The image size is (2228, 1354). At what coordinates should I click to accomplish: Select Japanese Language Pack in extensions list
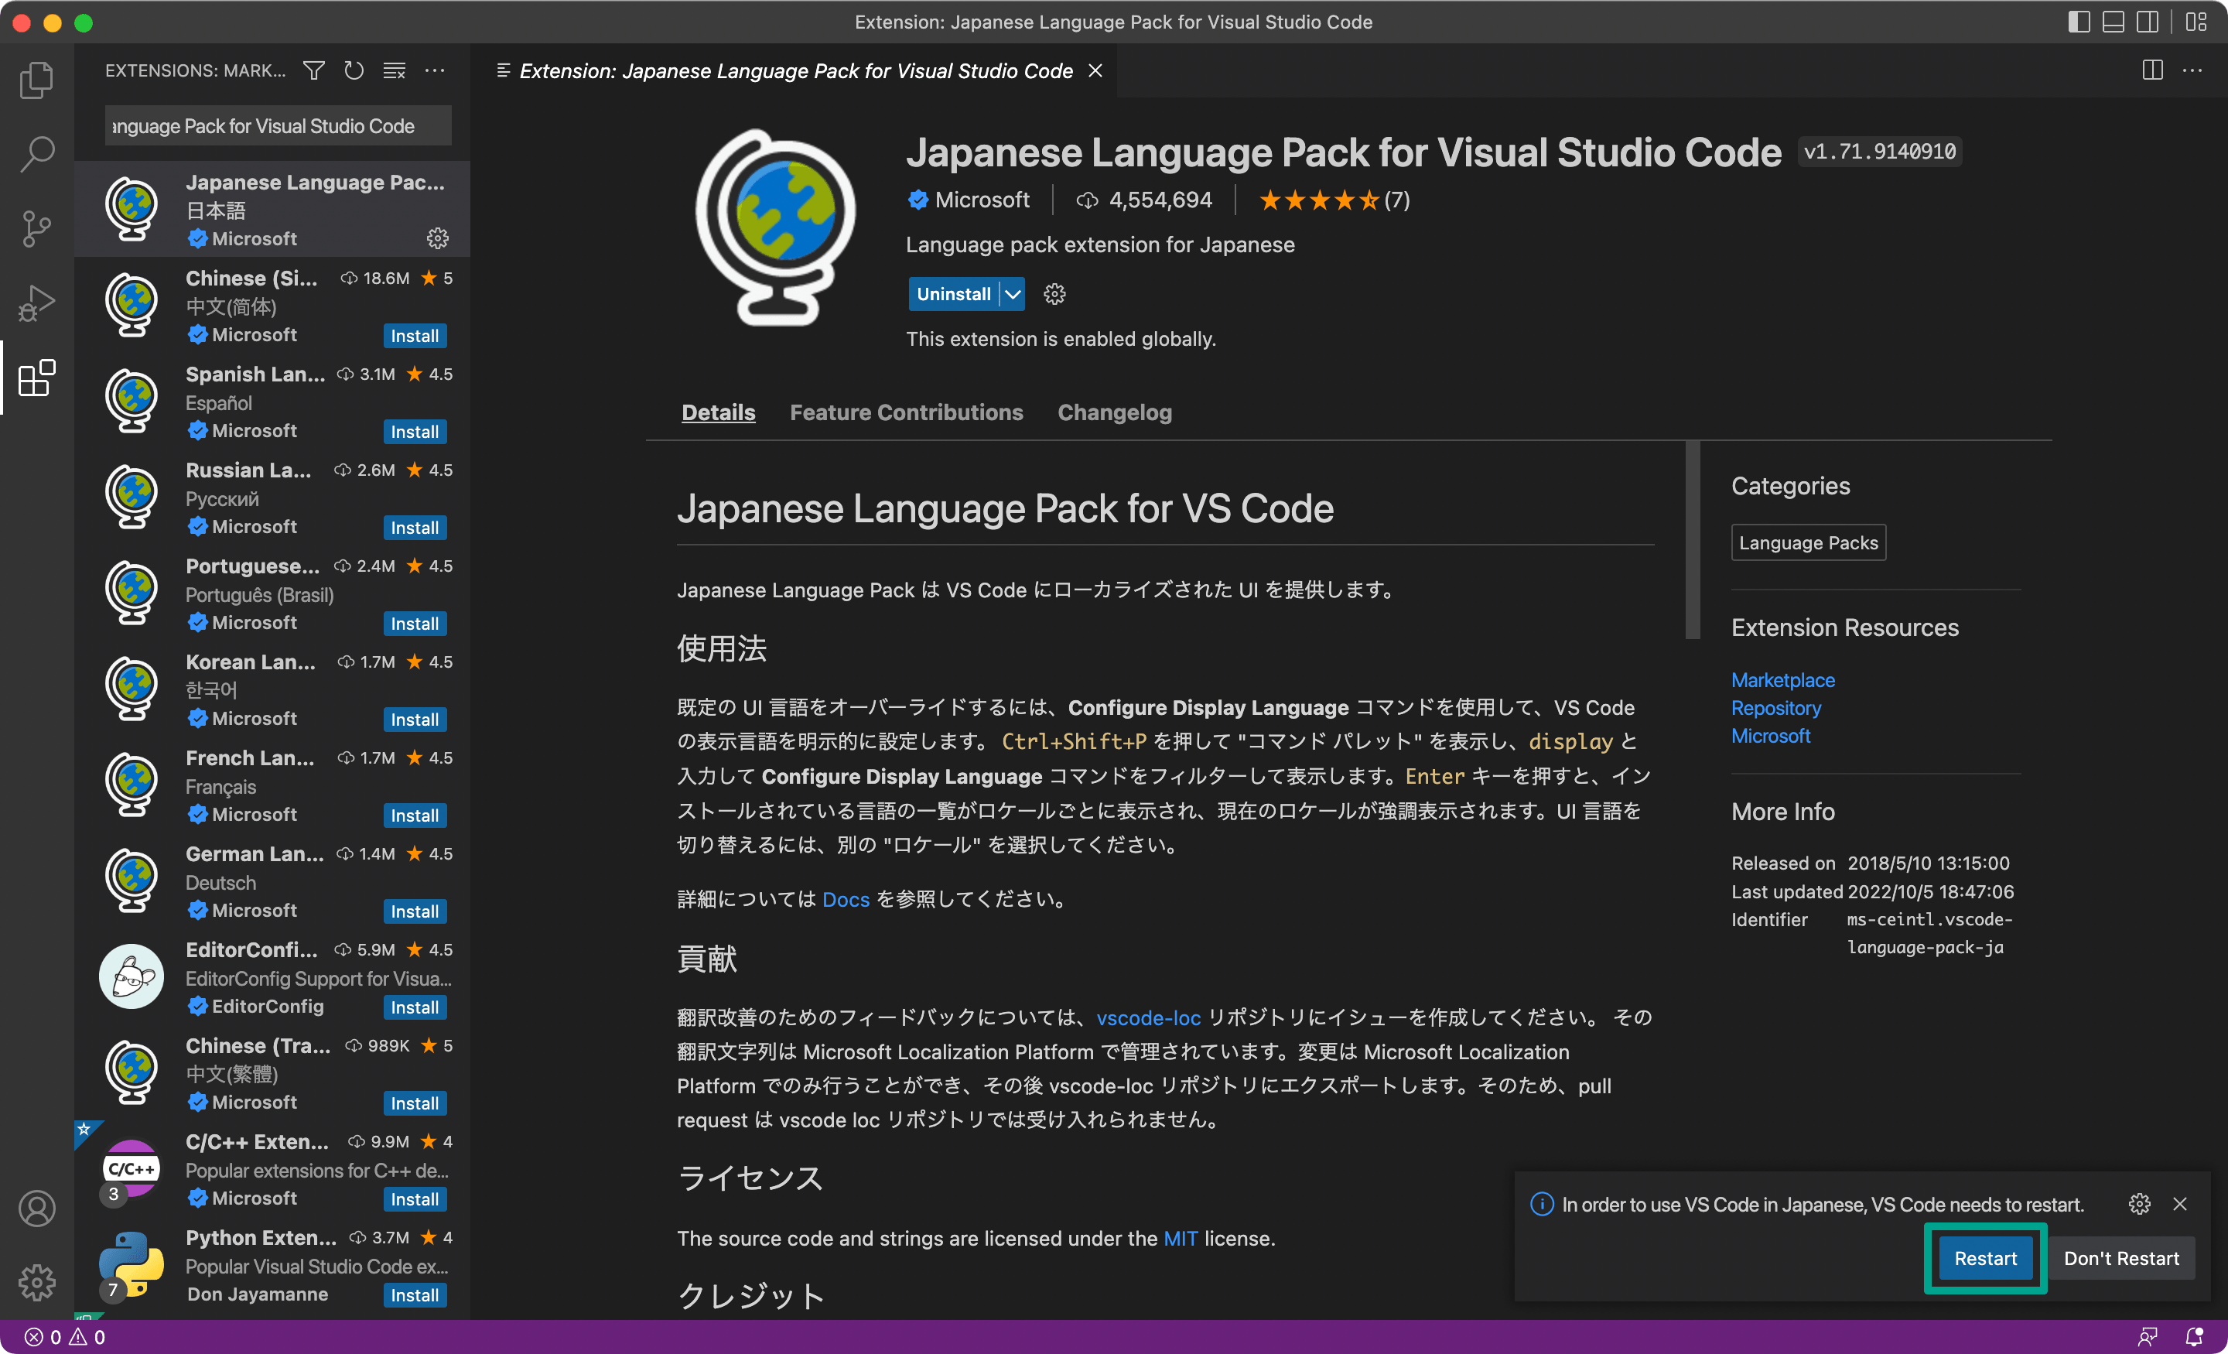pyautogui.click(x=272, y=209)
